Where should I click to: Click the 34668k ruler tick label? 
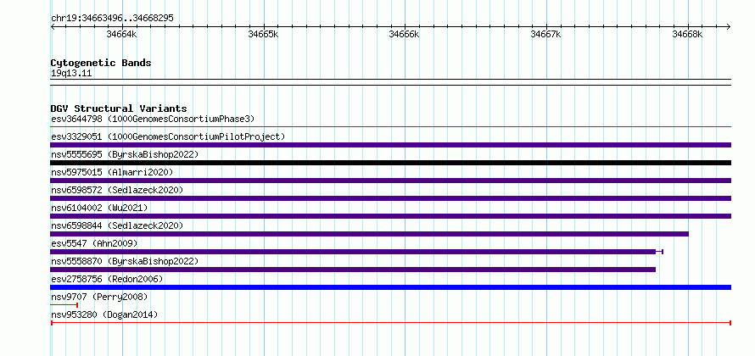[687, 34]
